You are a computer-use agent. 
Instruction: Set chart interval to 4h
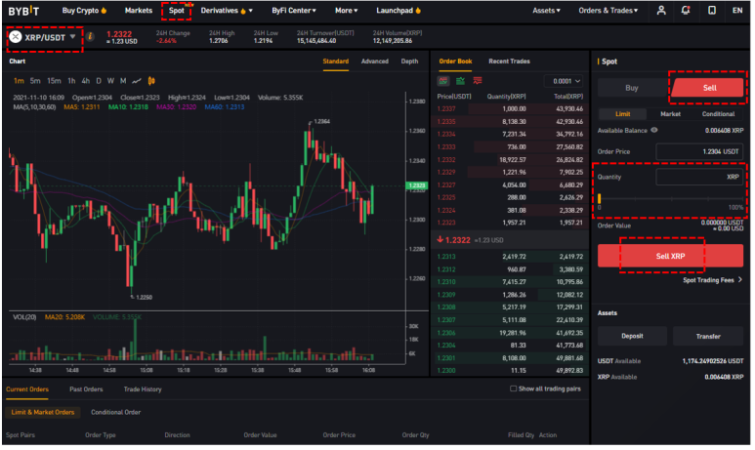tap(86, 81)
